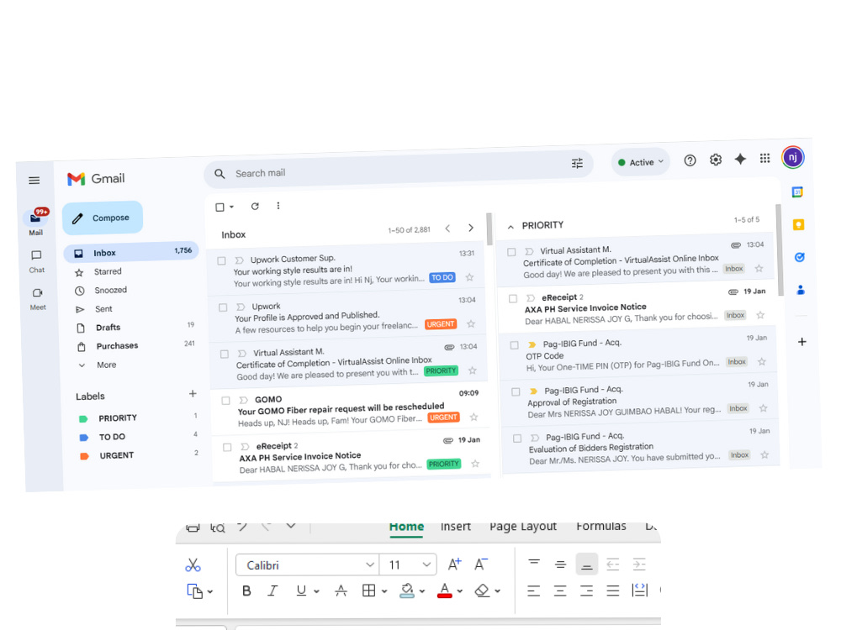Screen dimensions: 841x630
Task: Decrease font size in spreadsheet ribbon
Action: coord(480,564)
